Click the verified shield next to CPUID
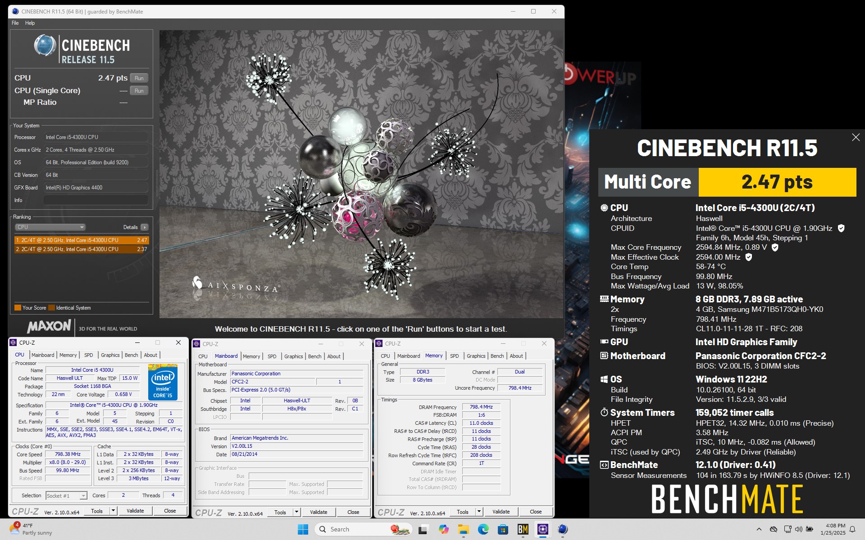865x540 pixels. click(841, 228)
